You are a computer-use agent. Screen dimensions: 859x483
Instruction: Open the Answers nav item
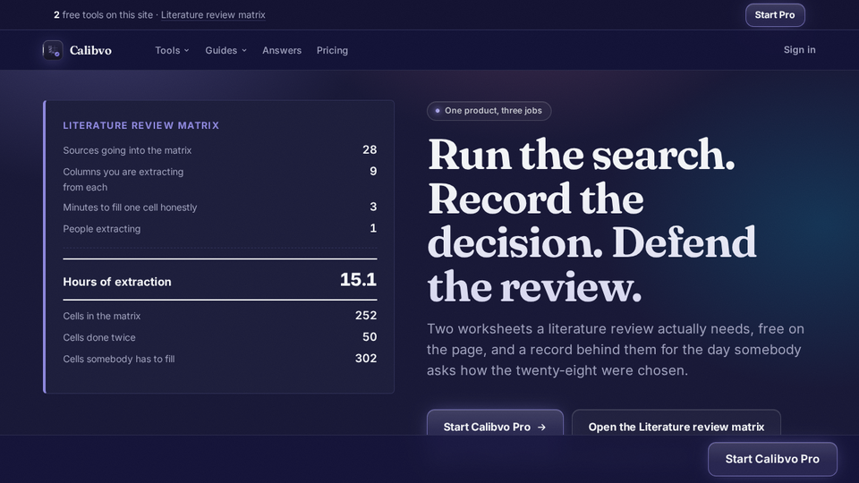click(x=282, y=50)
